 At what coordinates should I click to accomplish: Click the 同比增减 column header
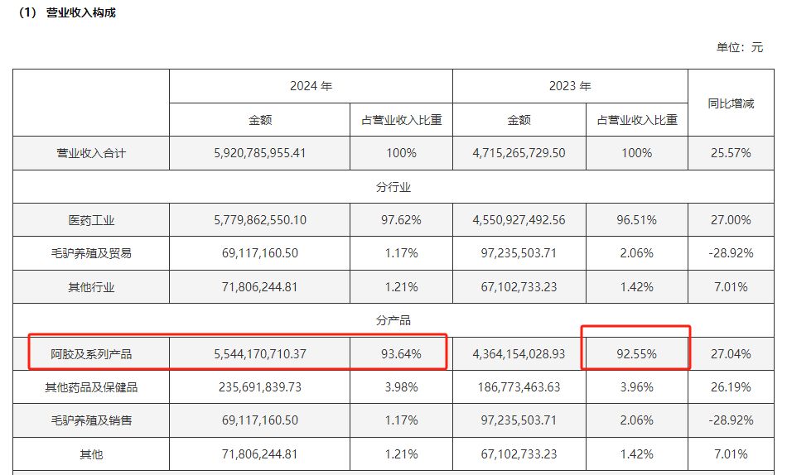pos(730,103)
